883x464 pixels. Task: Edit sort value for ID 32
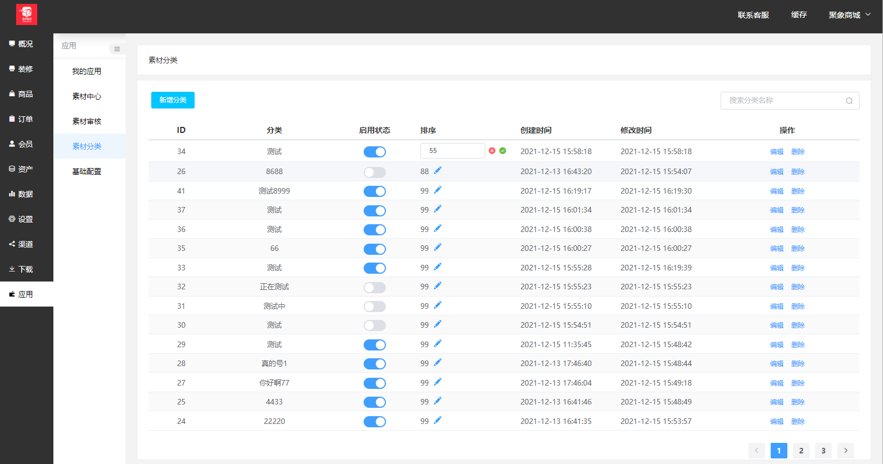click(x=438, y=285)
